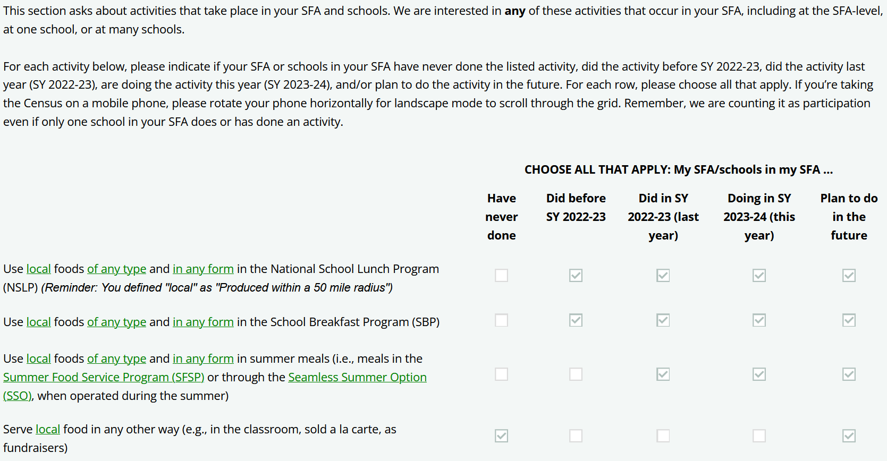Uncheck 'Plan to do in future' for SBP row
Screen dimensions: 887x461
pos(849,320)
